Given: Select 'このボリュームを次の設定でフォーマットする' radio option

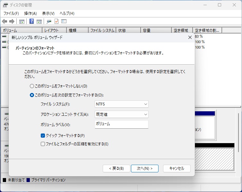Looking at the screenshot, I should [x=32, y=95].
